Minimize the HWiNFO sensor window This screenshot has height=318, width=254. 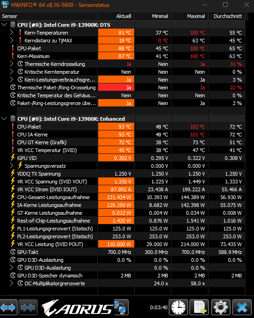click(205, 5)
